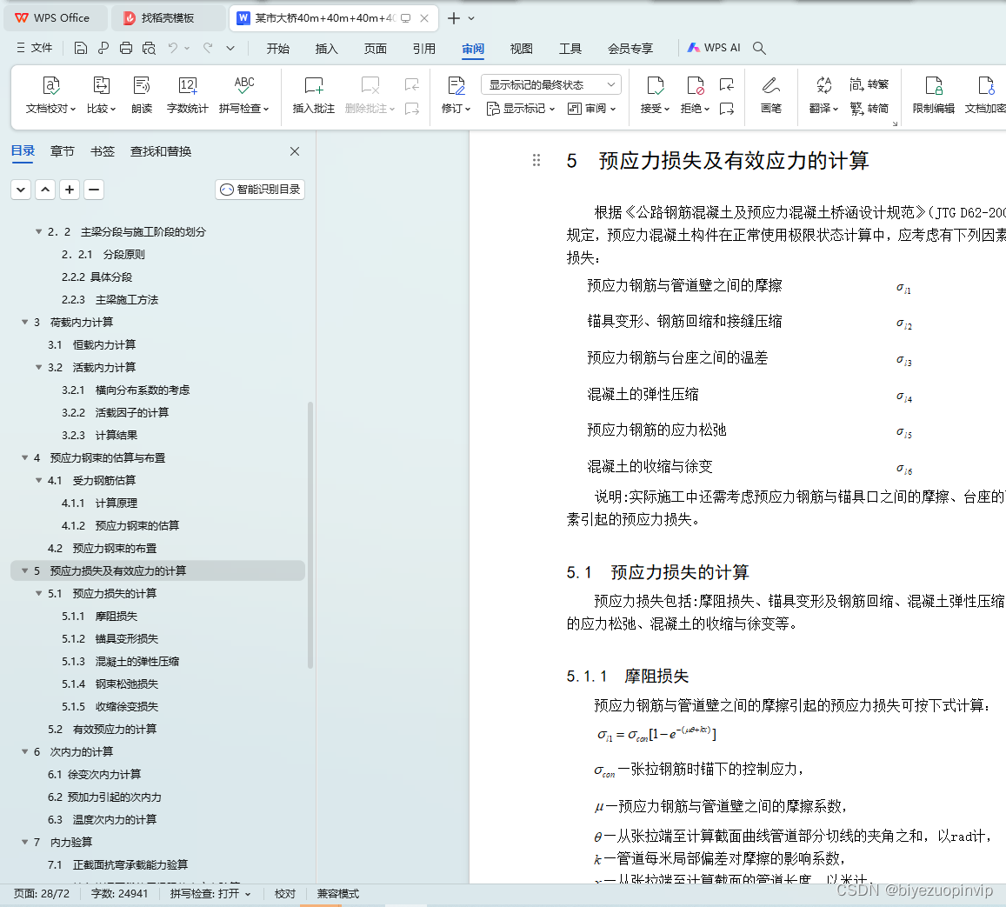Image resolution: width=1006 pixels, height=907 pixels.
Task: Jump to 6.2 预加力引起的次内力 in outline
Action: (104, 797)
